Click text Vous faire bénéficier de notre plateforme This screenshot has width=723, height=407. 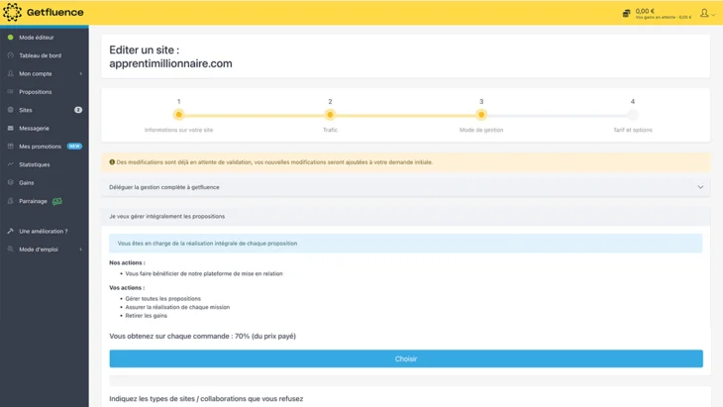coord(204,273)
